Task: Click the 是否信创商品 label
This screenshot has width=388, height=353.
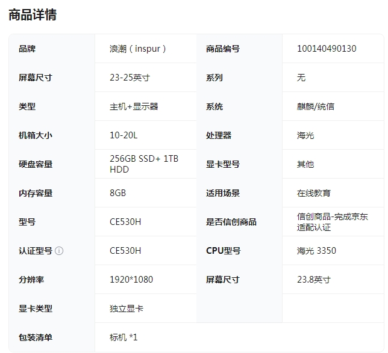Action: click(231, 222)
